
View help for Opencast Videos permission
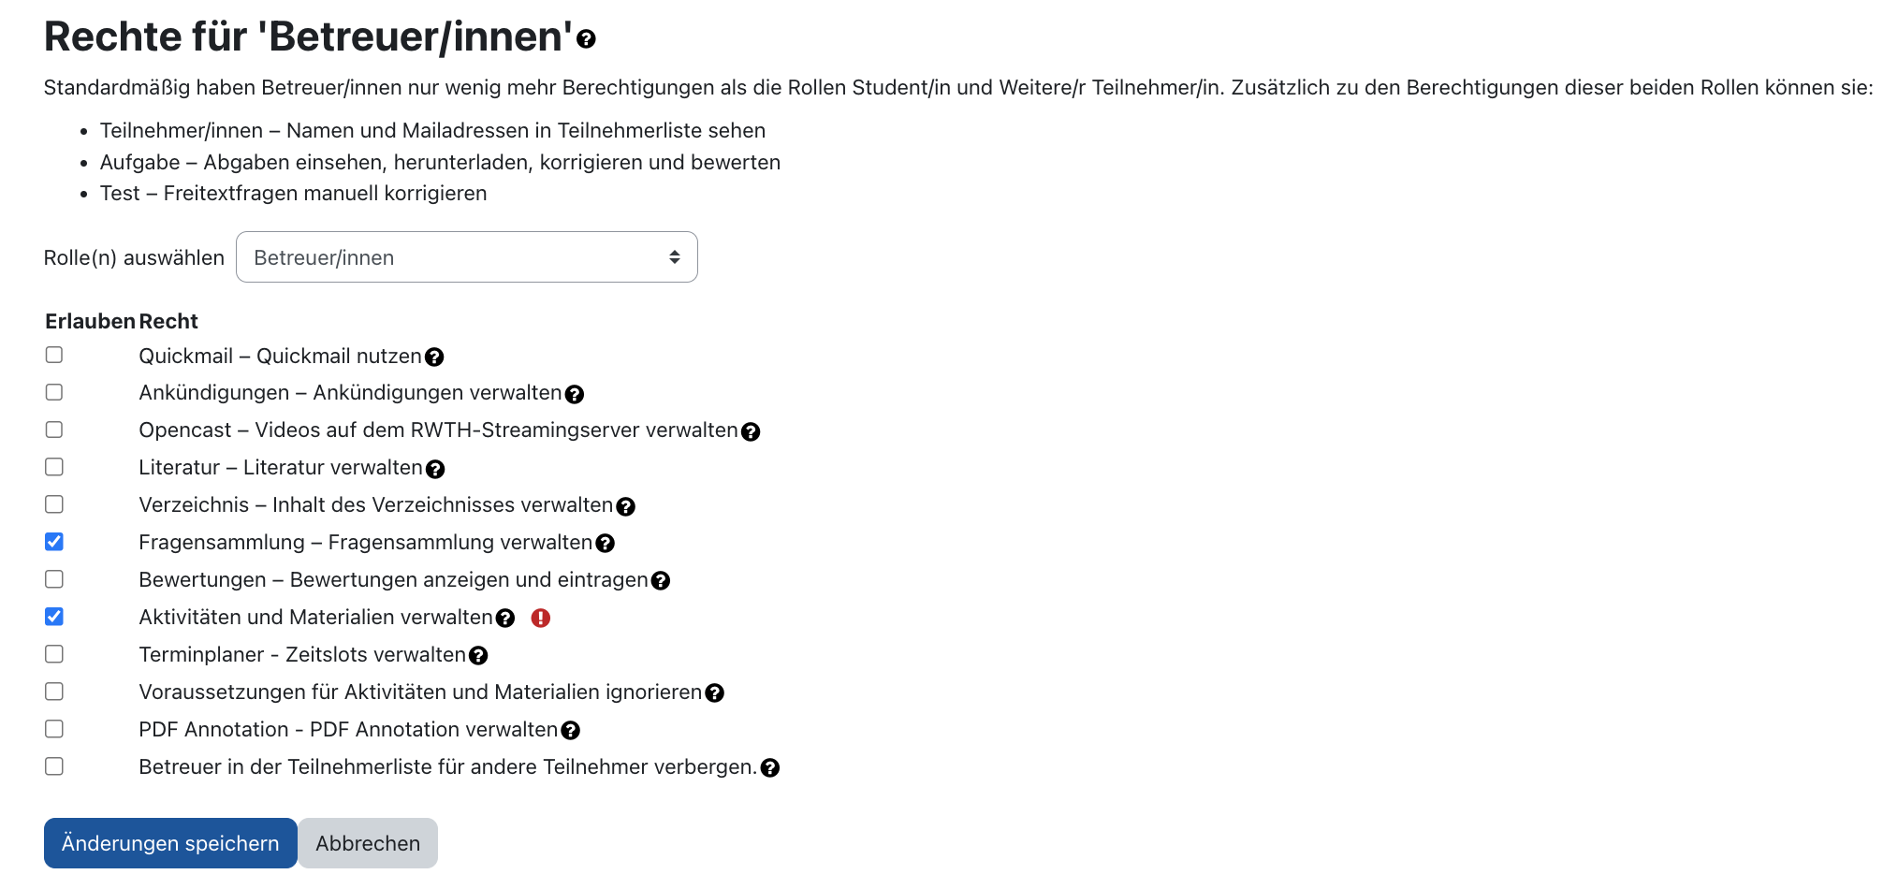point(751,431)
